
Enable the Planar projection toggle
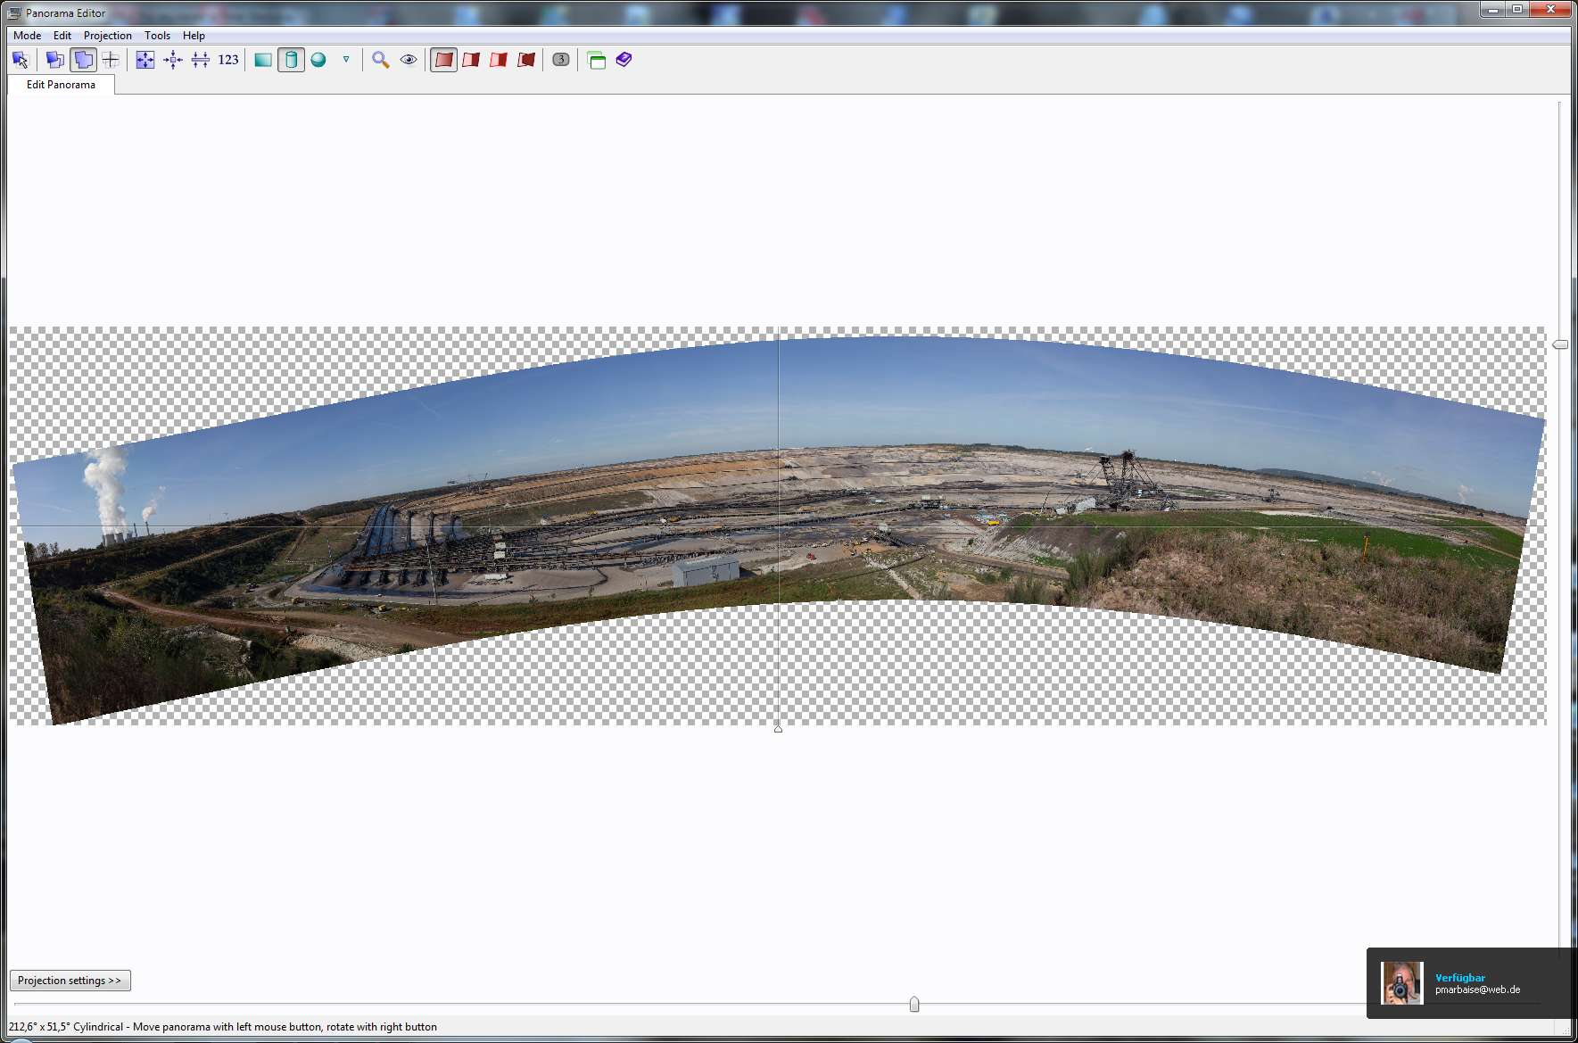coord(263,60)
